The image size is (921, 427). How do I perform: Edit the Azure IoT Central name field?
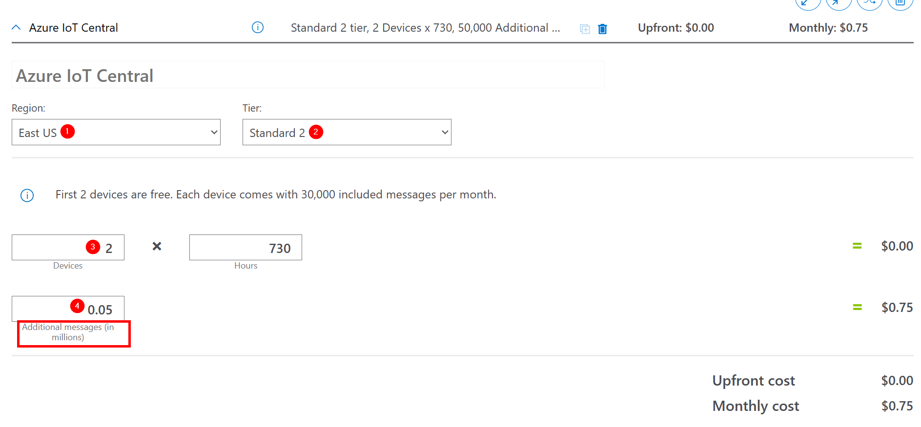click(x=308, y=75)
